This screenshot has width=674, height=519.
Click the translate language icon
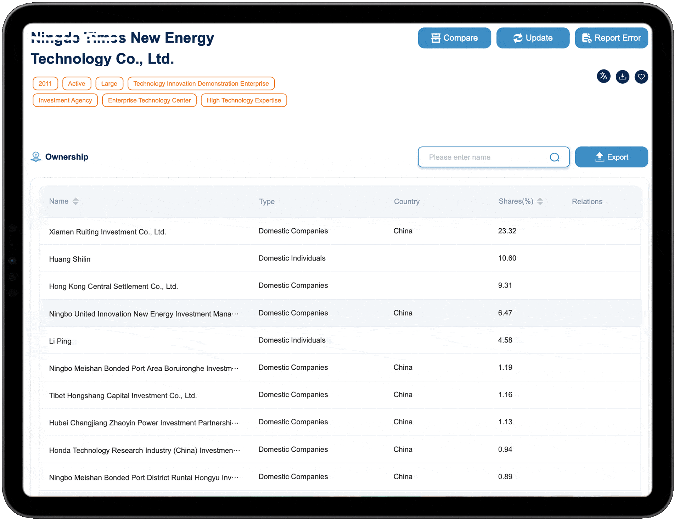pos(603,77)
